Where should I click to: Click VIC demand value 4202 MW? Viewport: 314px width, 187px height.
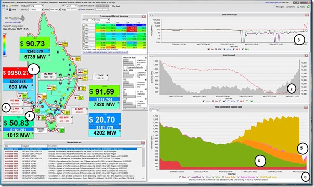104,133
